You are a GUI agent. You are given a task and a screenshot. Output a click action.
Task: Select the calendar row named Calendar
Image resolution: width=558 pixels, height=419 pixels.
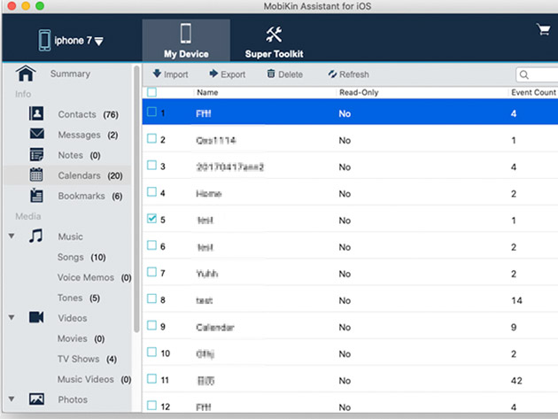[350, 326]
